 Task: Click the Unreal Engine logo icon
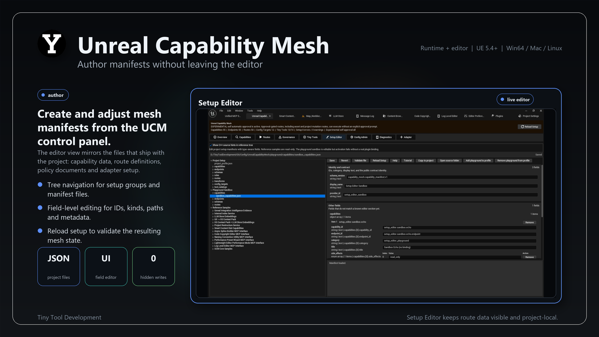[x=213, y=114]
